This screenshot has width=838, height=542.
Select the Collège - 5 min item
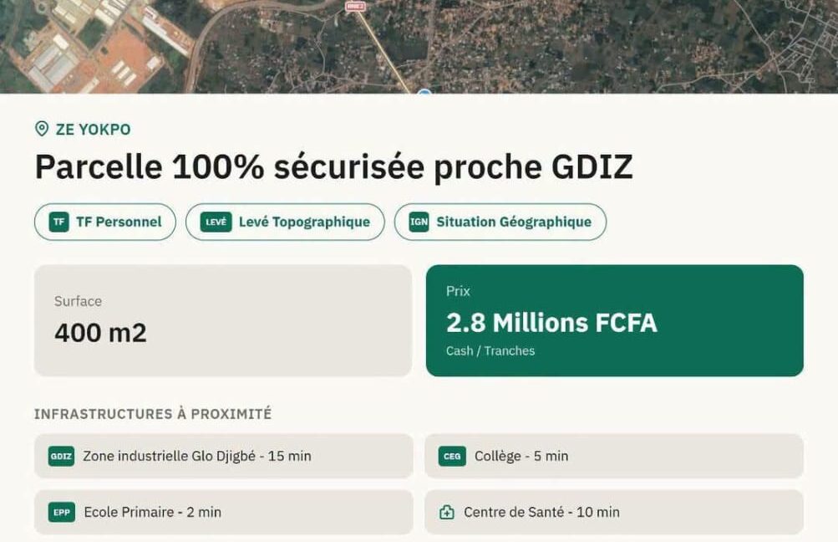point(614,457)
